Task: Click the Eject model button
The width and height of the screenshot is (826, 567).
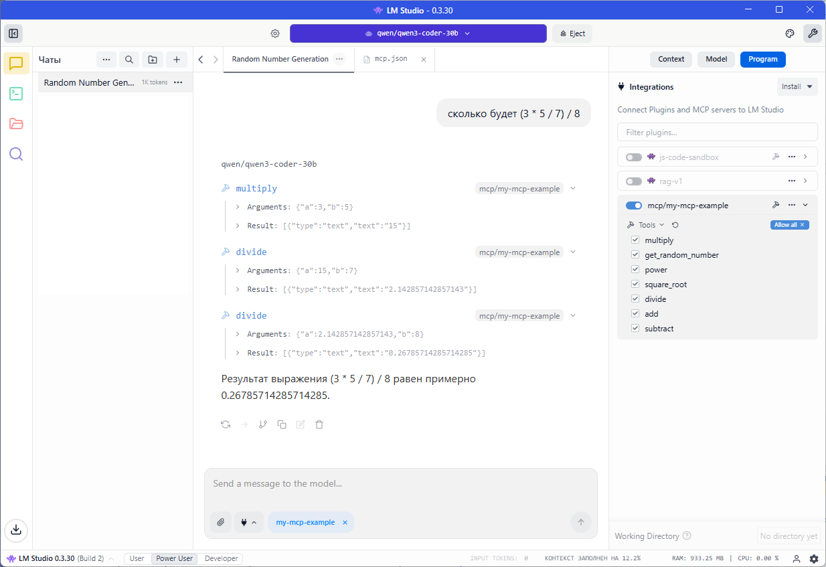Action: [x=572, y=33]
